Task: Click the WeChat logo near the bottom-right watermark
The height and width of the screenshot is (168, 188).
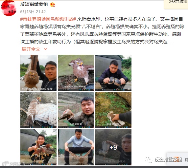Action: 148,160
